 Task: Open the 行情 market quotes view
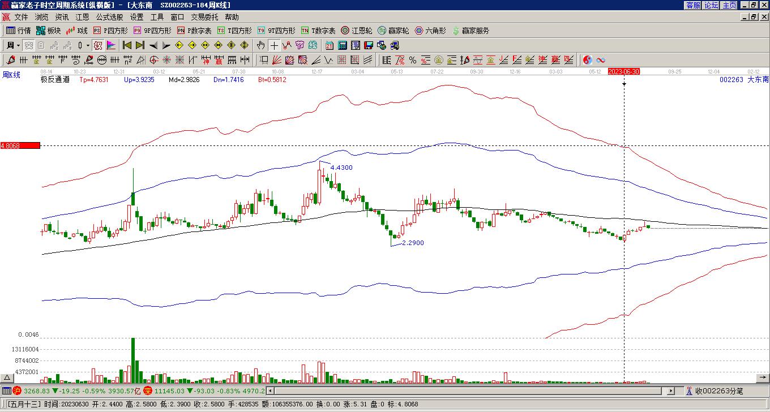click(x=18, y=31)
